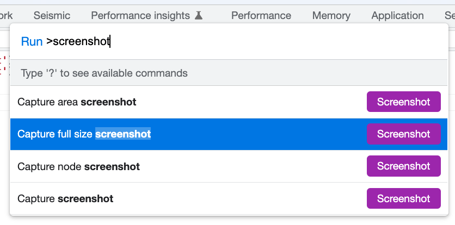This screenshot has width=455, height=225.
Task: Click the highlighted word "screenshot" in selected row
Action: tap(123, 134)
